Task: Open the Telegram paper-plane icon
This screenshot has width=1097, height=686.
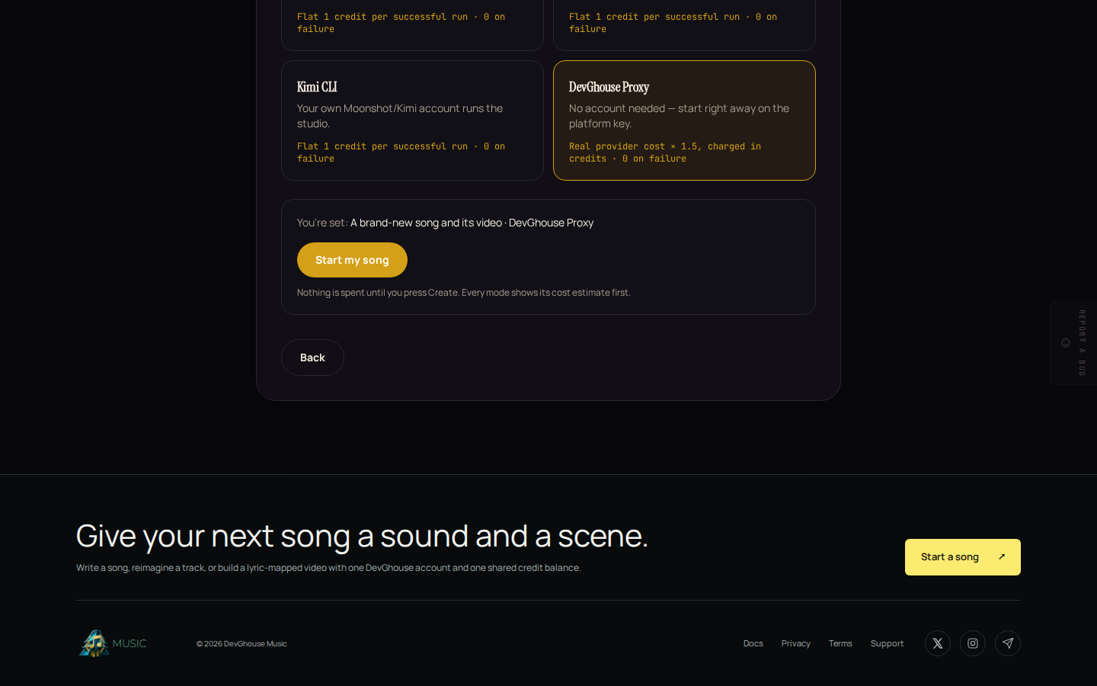Action: (x=1008, y=643)
